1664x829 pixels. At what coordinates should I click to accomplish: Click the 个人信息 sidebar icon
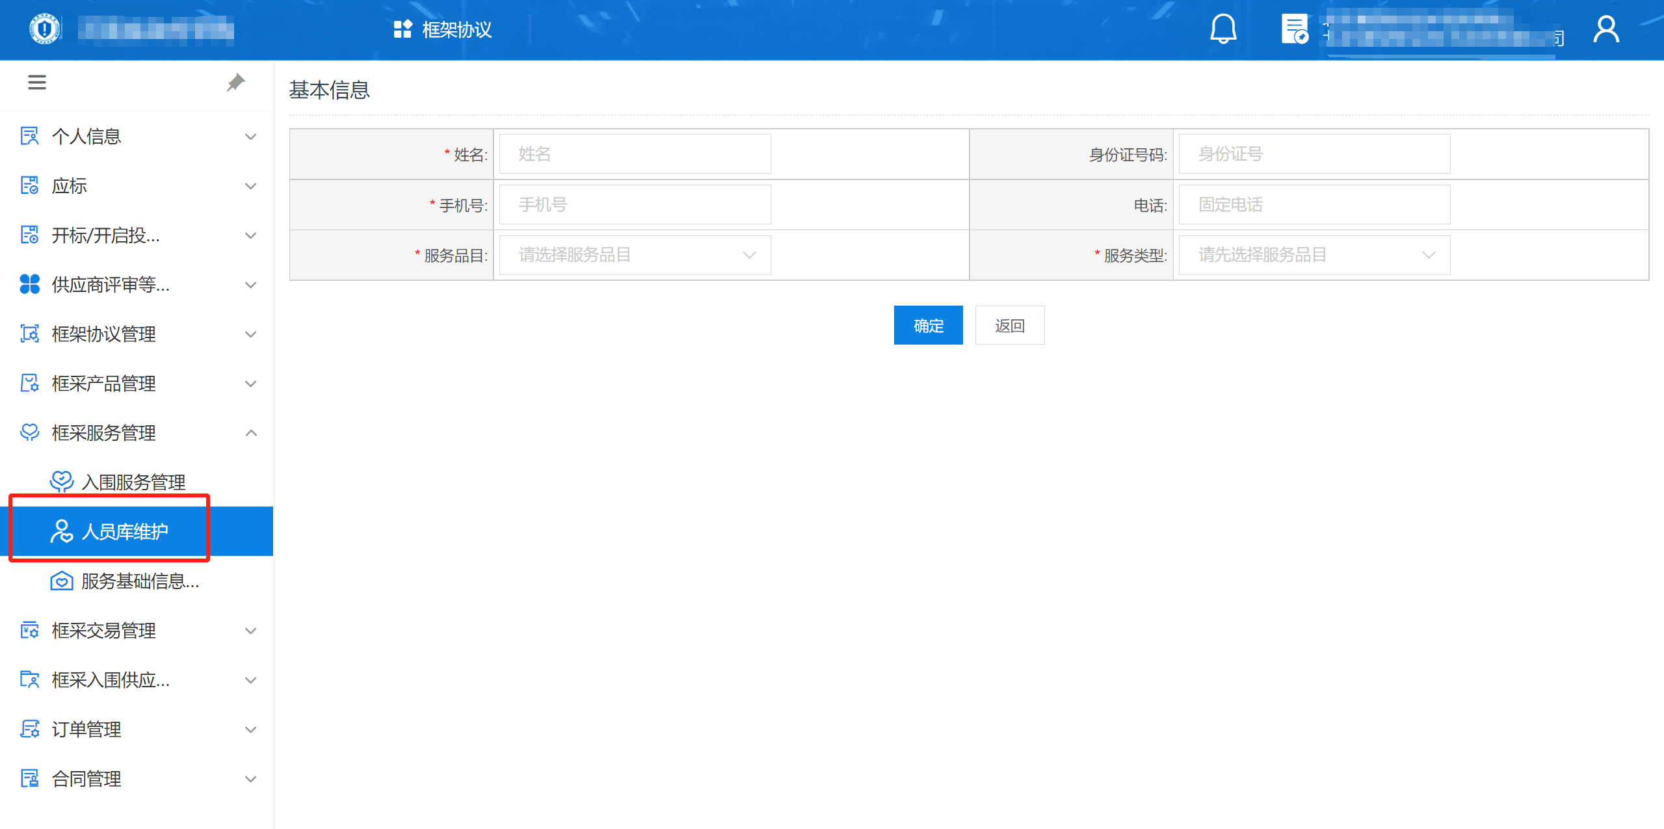click(30, 136)
